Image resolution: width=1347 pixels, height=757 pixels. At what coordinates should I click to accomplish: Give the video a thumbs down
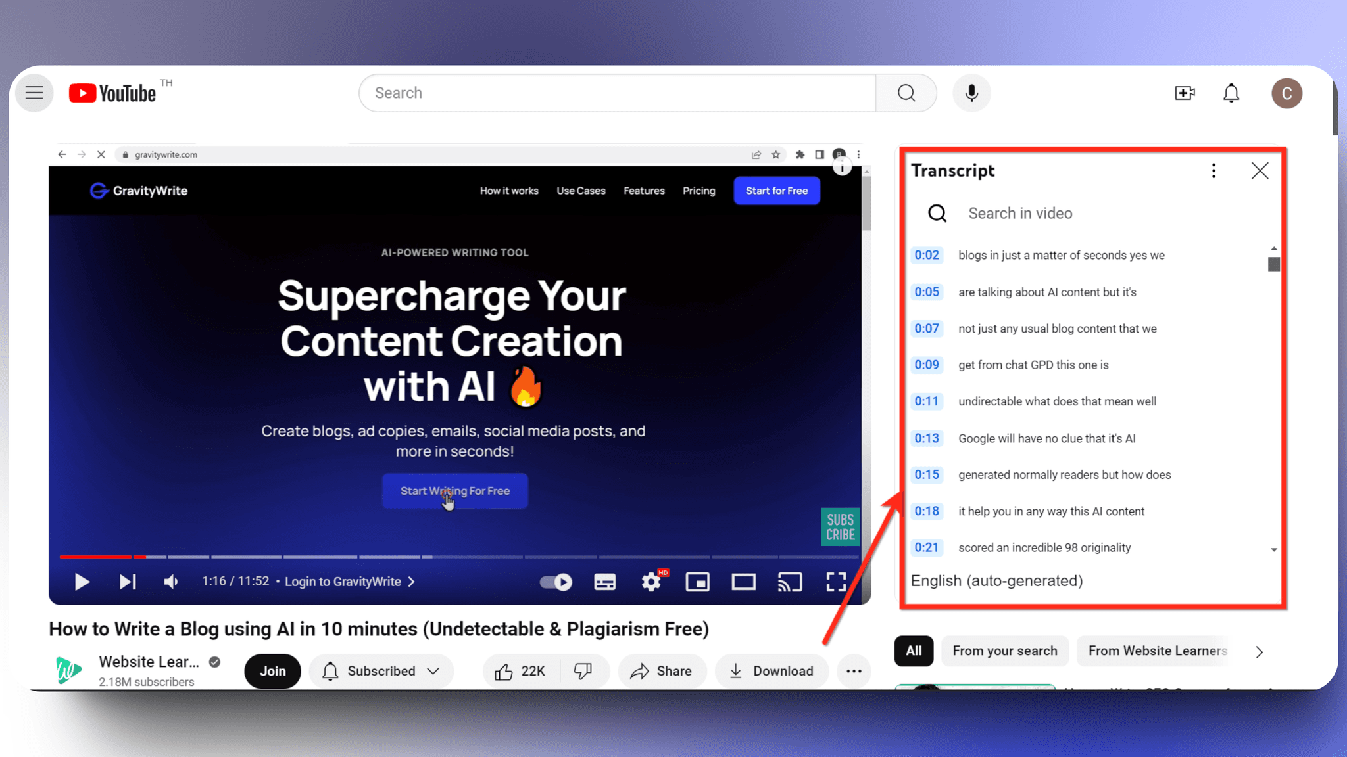click(582, 671)
